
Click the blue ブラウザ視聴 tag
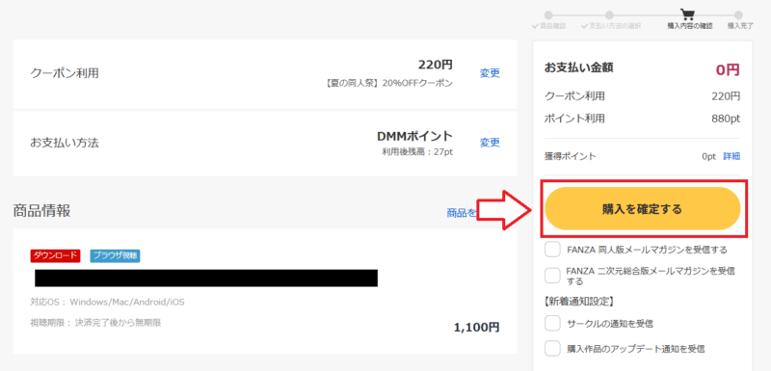pos(115,255)
